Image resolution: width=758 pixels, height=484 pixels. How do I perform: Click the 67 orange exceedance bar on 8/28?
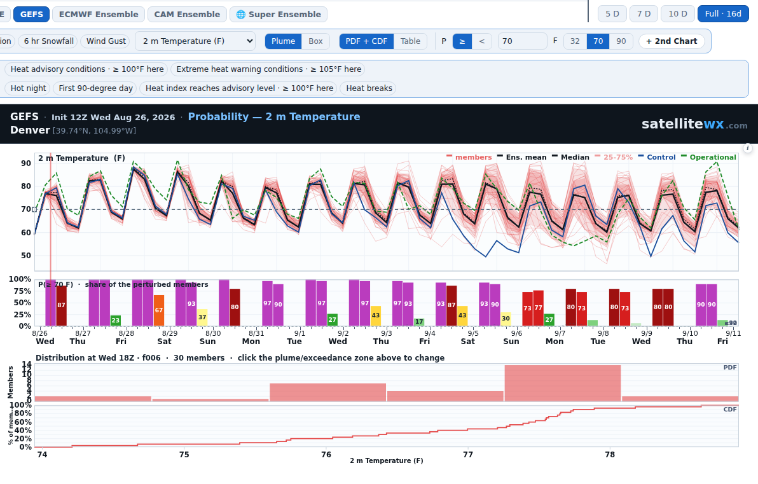(158, 310)
